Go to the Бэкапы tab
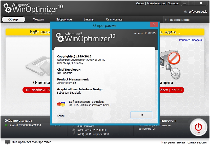Screen dimensions: 210x147 tap(89, 19)
